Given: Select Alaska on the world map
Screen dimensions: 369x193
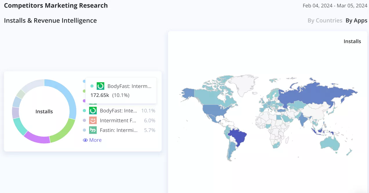Looking at the screenshot, I should tap(188, 93).
